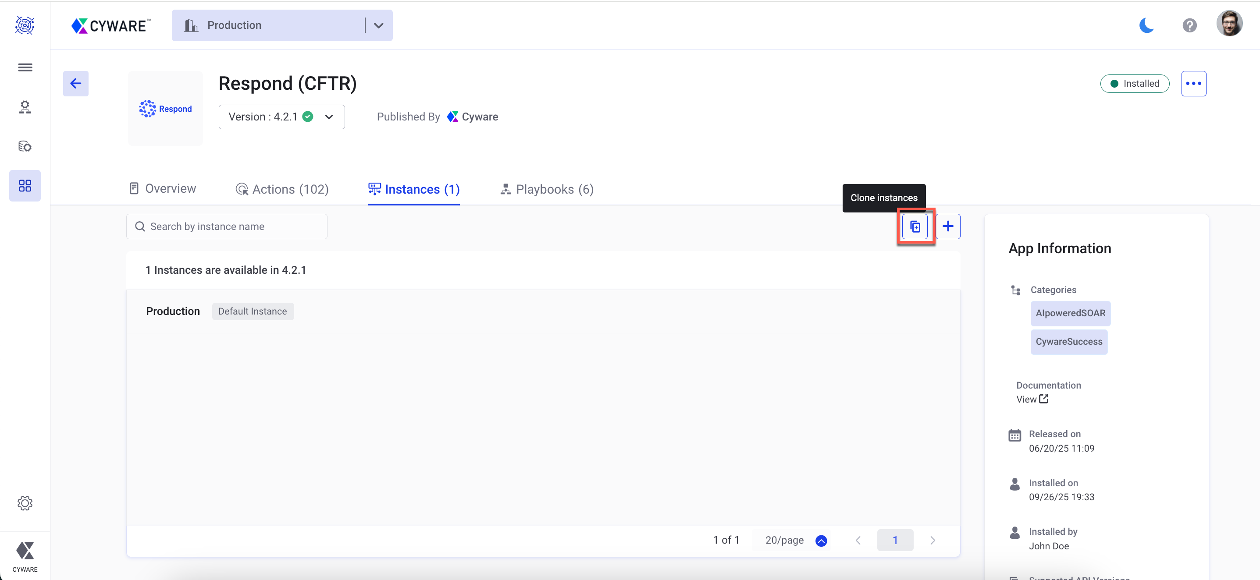Select the Production default instance row
This screenshot has width=1260, height=580.
pyautogui.click(x=173, y=311)
